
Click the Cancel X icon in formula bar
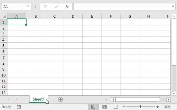[46, 7]
